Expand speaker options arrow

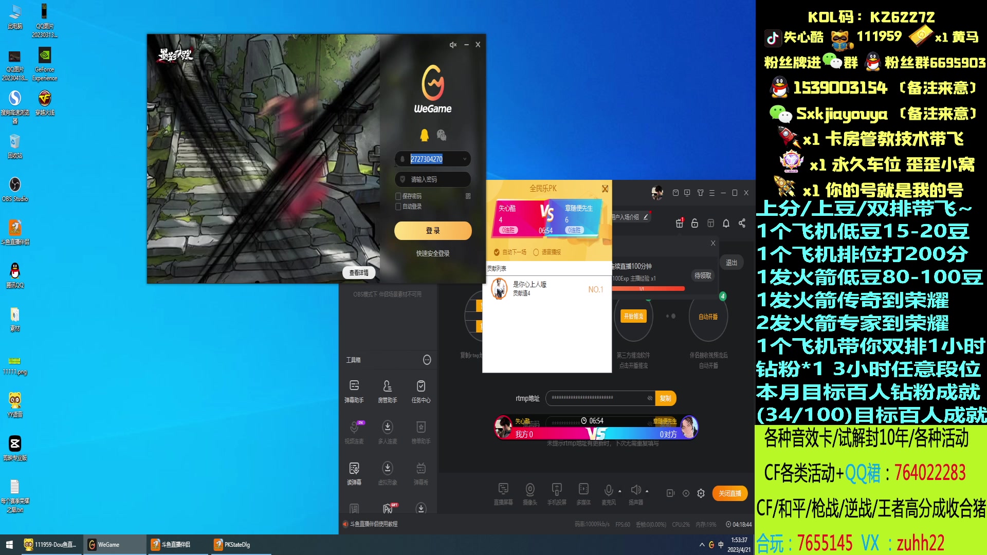(x=647, y=491)
